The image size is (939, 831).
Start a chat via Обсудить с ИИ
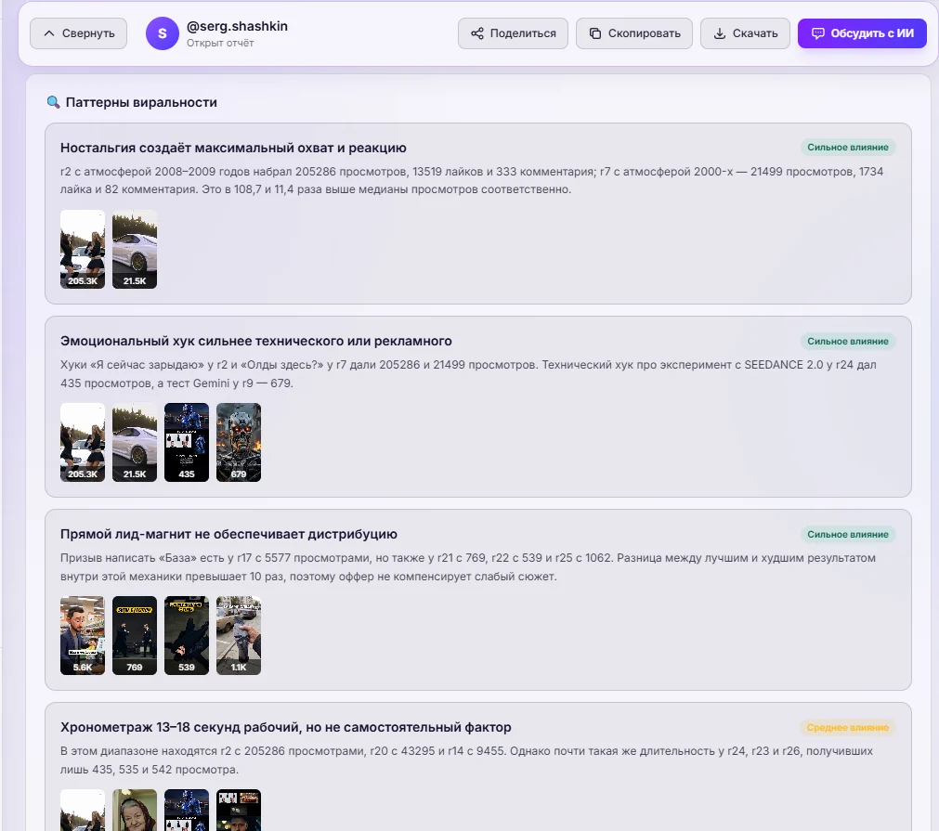click(x=862, y=33)
